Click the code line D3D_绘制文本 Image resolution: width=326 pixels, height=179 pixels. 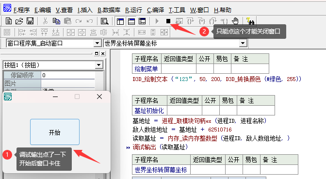coord(217,79)
